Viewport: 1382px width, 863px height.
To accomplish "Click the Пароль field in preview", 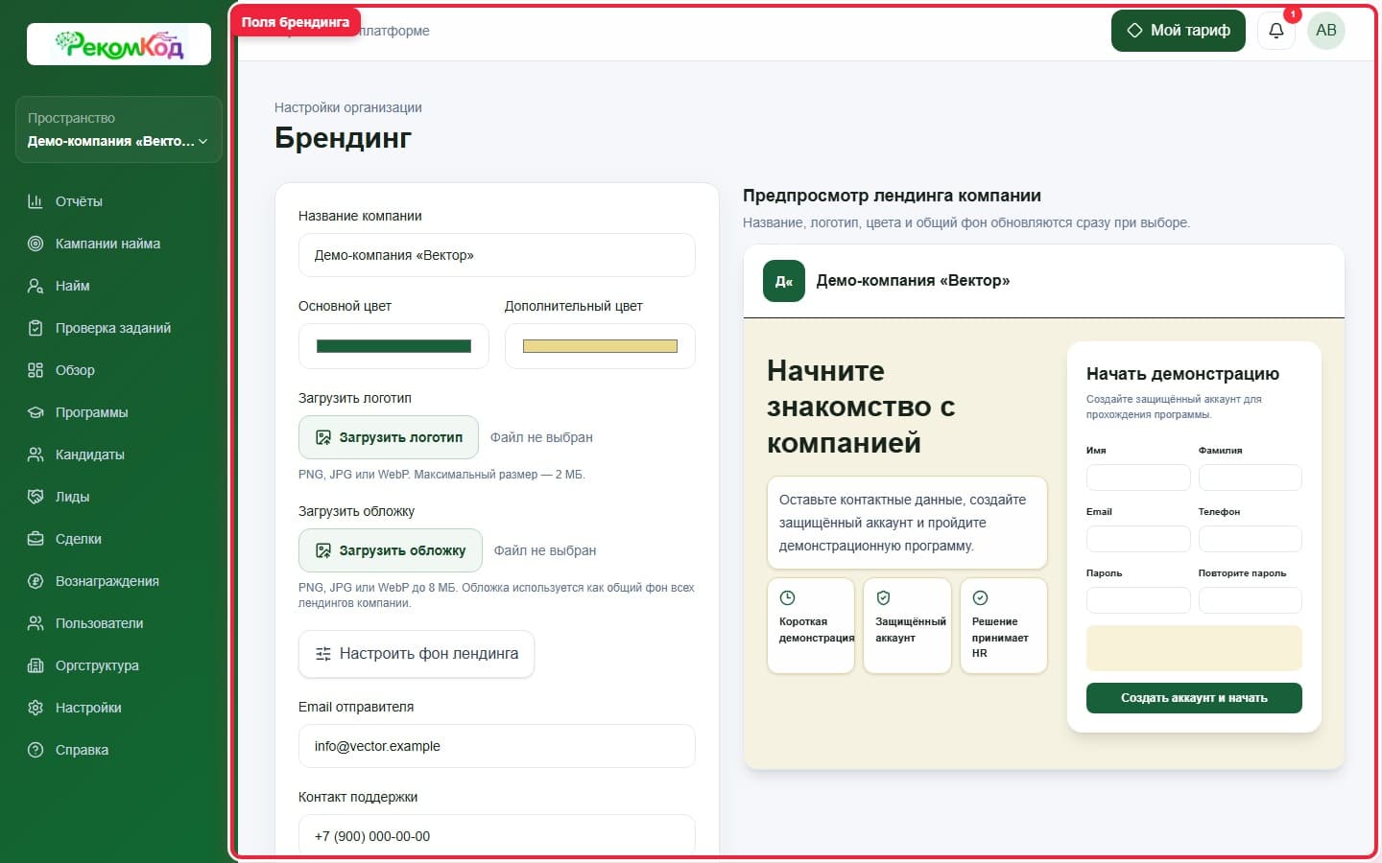I will click(1138, 600).
